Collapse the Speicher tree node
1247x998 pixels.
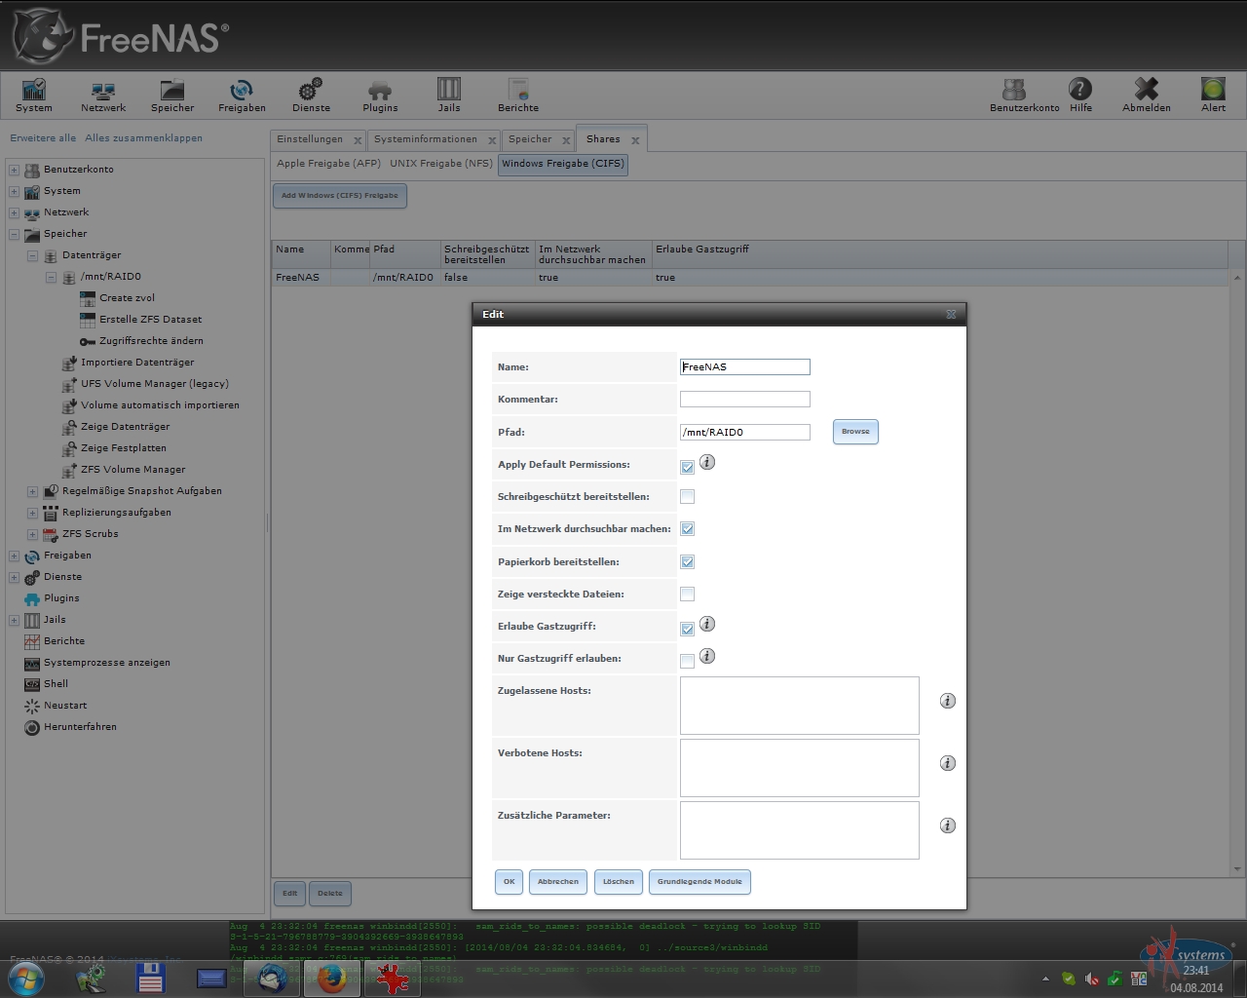(14, 234)
